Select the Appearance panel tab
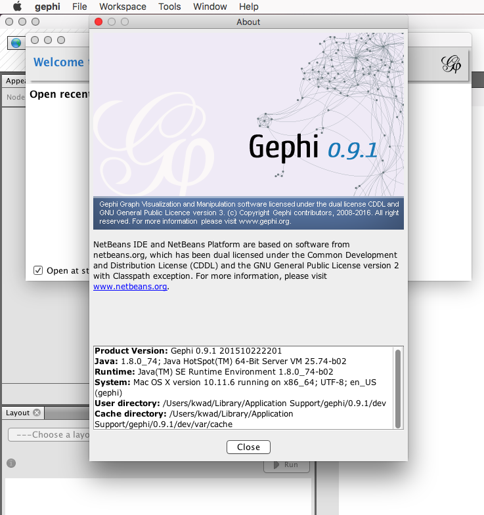Viewport: 484px width, 515px height. 15,81
